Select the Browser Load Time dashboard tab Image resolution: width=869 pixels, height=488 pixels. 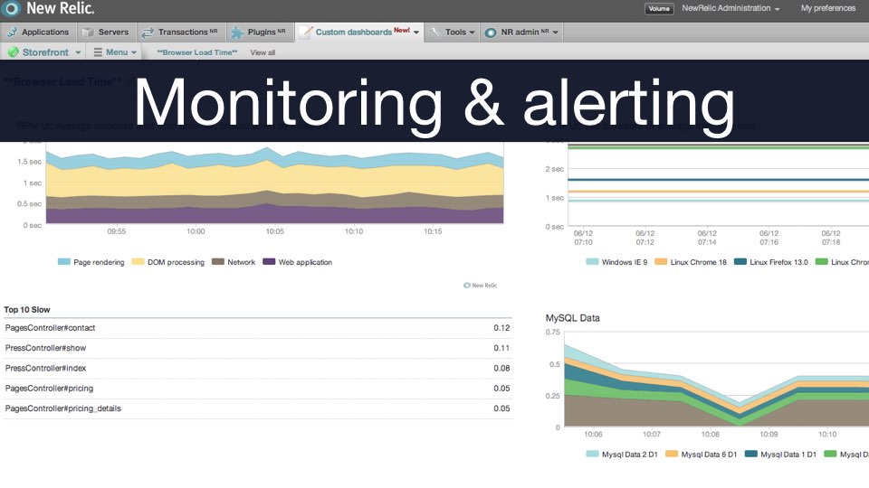pos(197,53)
